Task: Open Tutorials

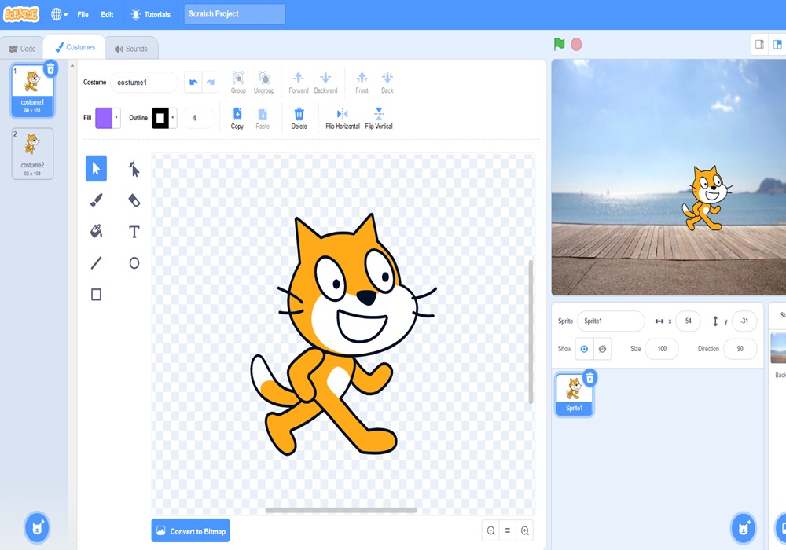Action: pyautogui.click(x=151, y=14)
